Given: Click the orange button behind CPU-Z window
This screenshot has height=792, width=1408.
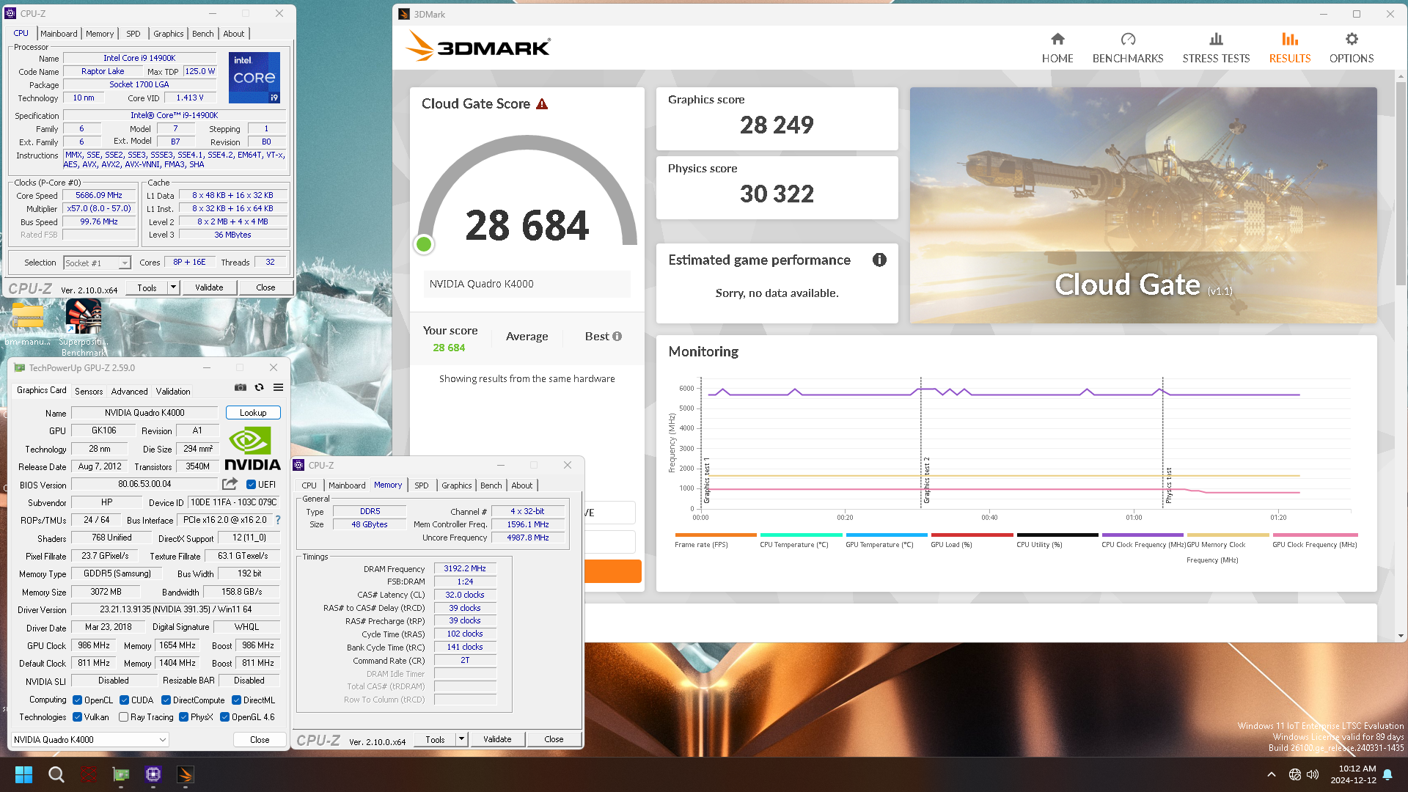Looking at the screenshot, I should click(613, 571).
